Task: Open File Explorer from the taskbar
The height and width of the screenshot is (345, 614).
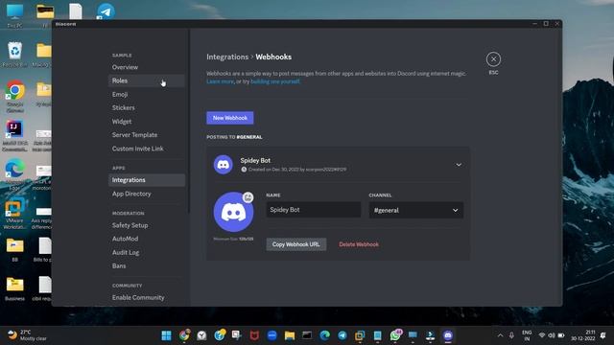Action: point(290,335)
